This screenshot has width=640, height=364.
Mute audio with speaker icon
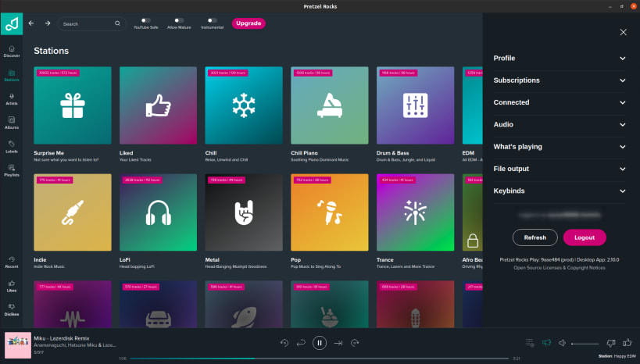[x=562, y=343]
